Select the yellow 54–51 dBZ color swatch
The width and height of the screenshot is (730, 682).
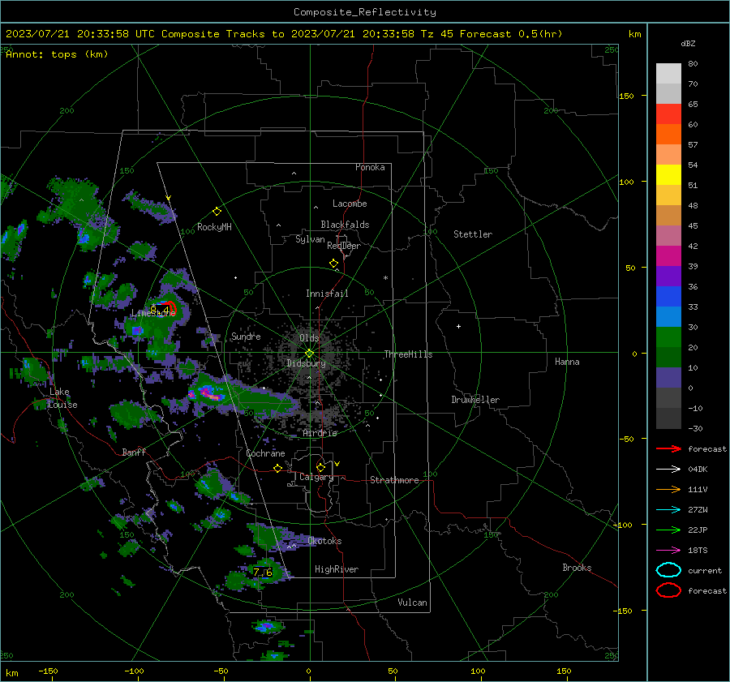[x=668, y=174]
